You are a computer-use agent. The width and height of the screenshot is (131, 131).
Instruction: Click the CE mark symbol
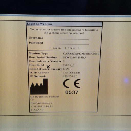pyautogui.click(x=72, y=83)
